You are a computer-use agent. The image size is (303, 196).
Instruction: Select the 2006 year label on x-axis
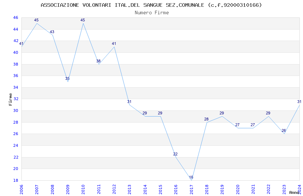tap(21, 189)
